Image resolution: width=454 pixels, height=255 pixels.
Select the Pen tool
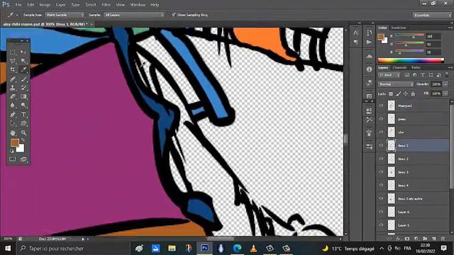pyautogui.click(x=13, y=115)
